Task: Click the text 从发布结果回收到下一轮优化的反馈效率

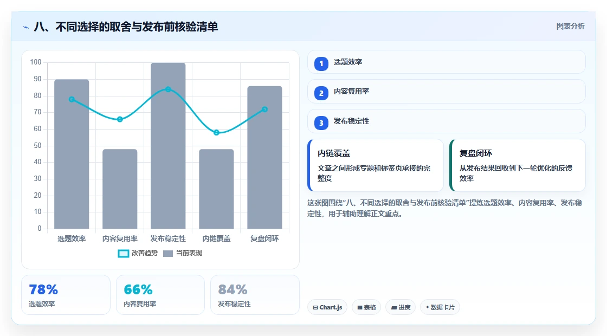Action: tap(516, 173)
